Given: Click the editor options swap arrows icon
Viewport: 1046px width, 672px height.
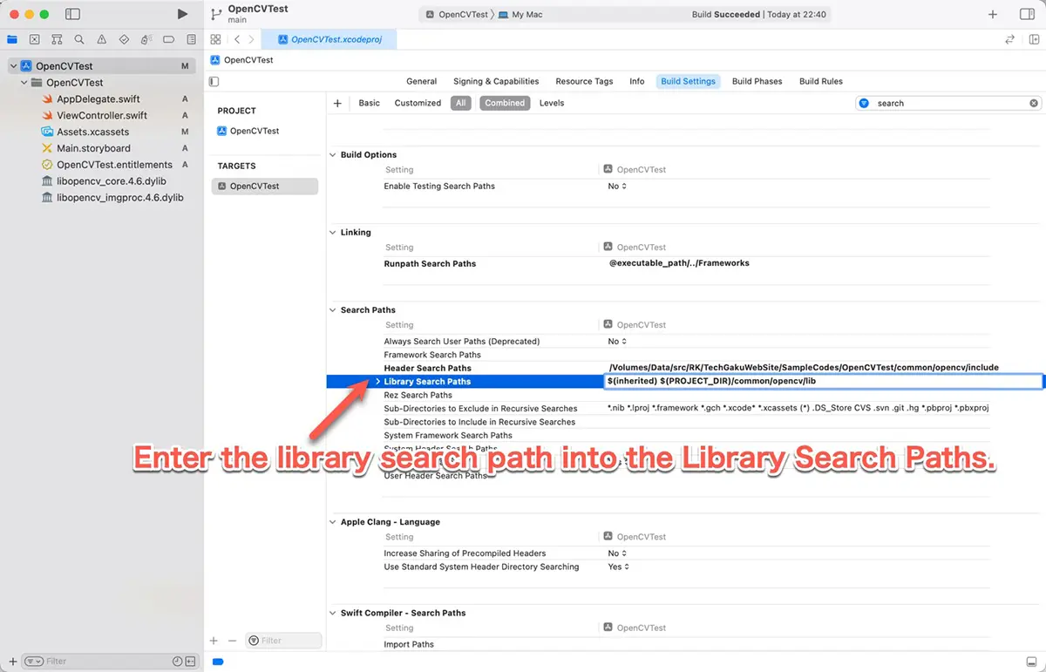Looking at the screenshot, I should pos(1009,39).
